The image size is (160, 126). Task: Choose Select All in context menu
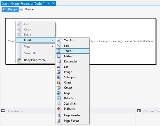coord(35,53)
